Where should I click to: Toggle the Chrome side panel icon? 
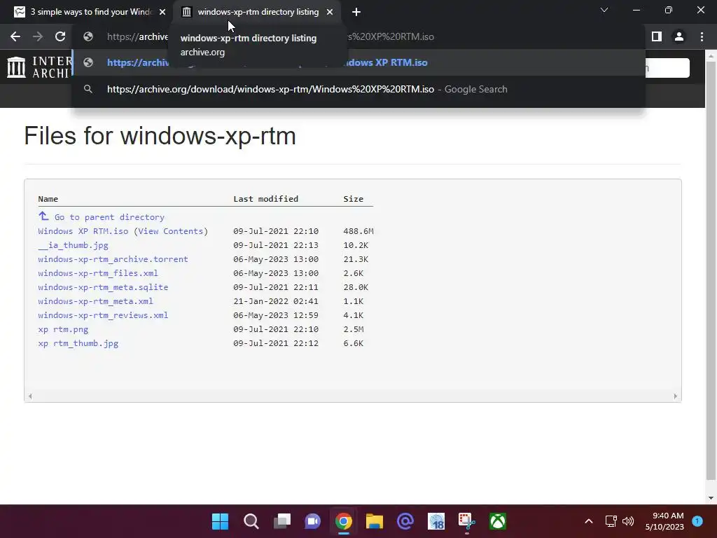tap(657, 36)
